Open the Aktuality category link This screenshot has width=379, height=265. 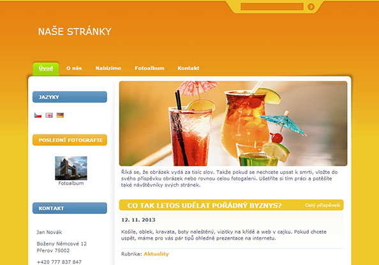click(x=156, y=254)
